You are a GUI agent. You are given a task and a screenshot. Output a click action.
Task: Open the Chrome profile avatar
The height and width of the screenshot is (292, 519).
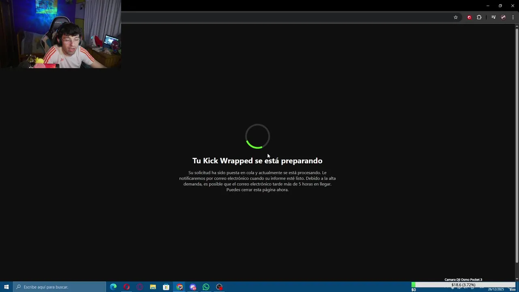tap(503, 17)
